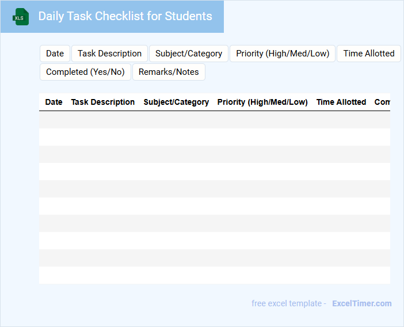Click the partially visible Completed column header
Viewport: 404px width, 327px height.
(x=382, y=102)
